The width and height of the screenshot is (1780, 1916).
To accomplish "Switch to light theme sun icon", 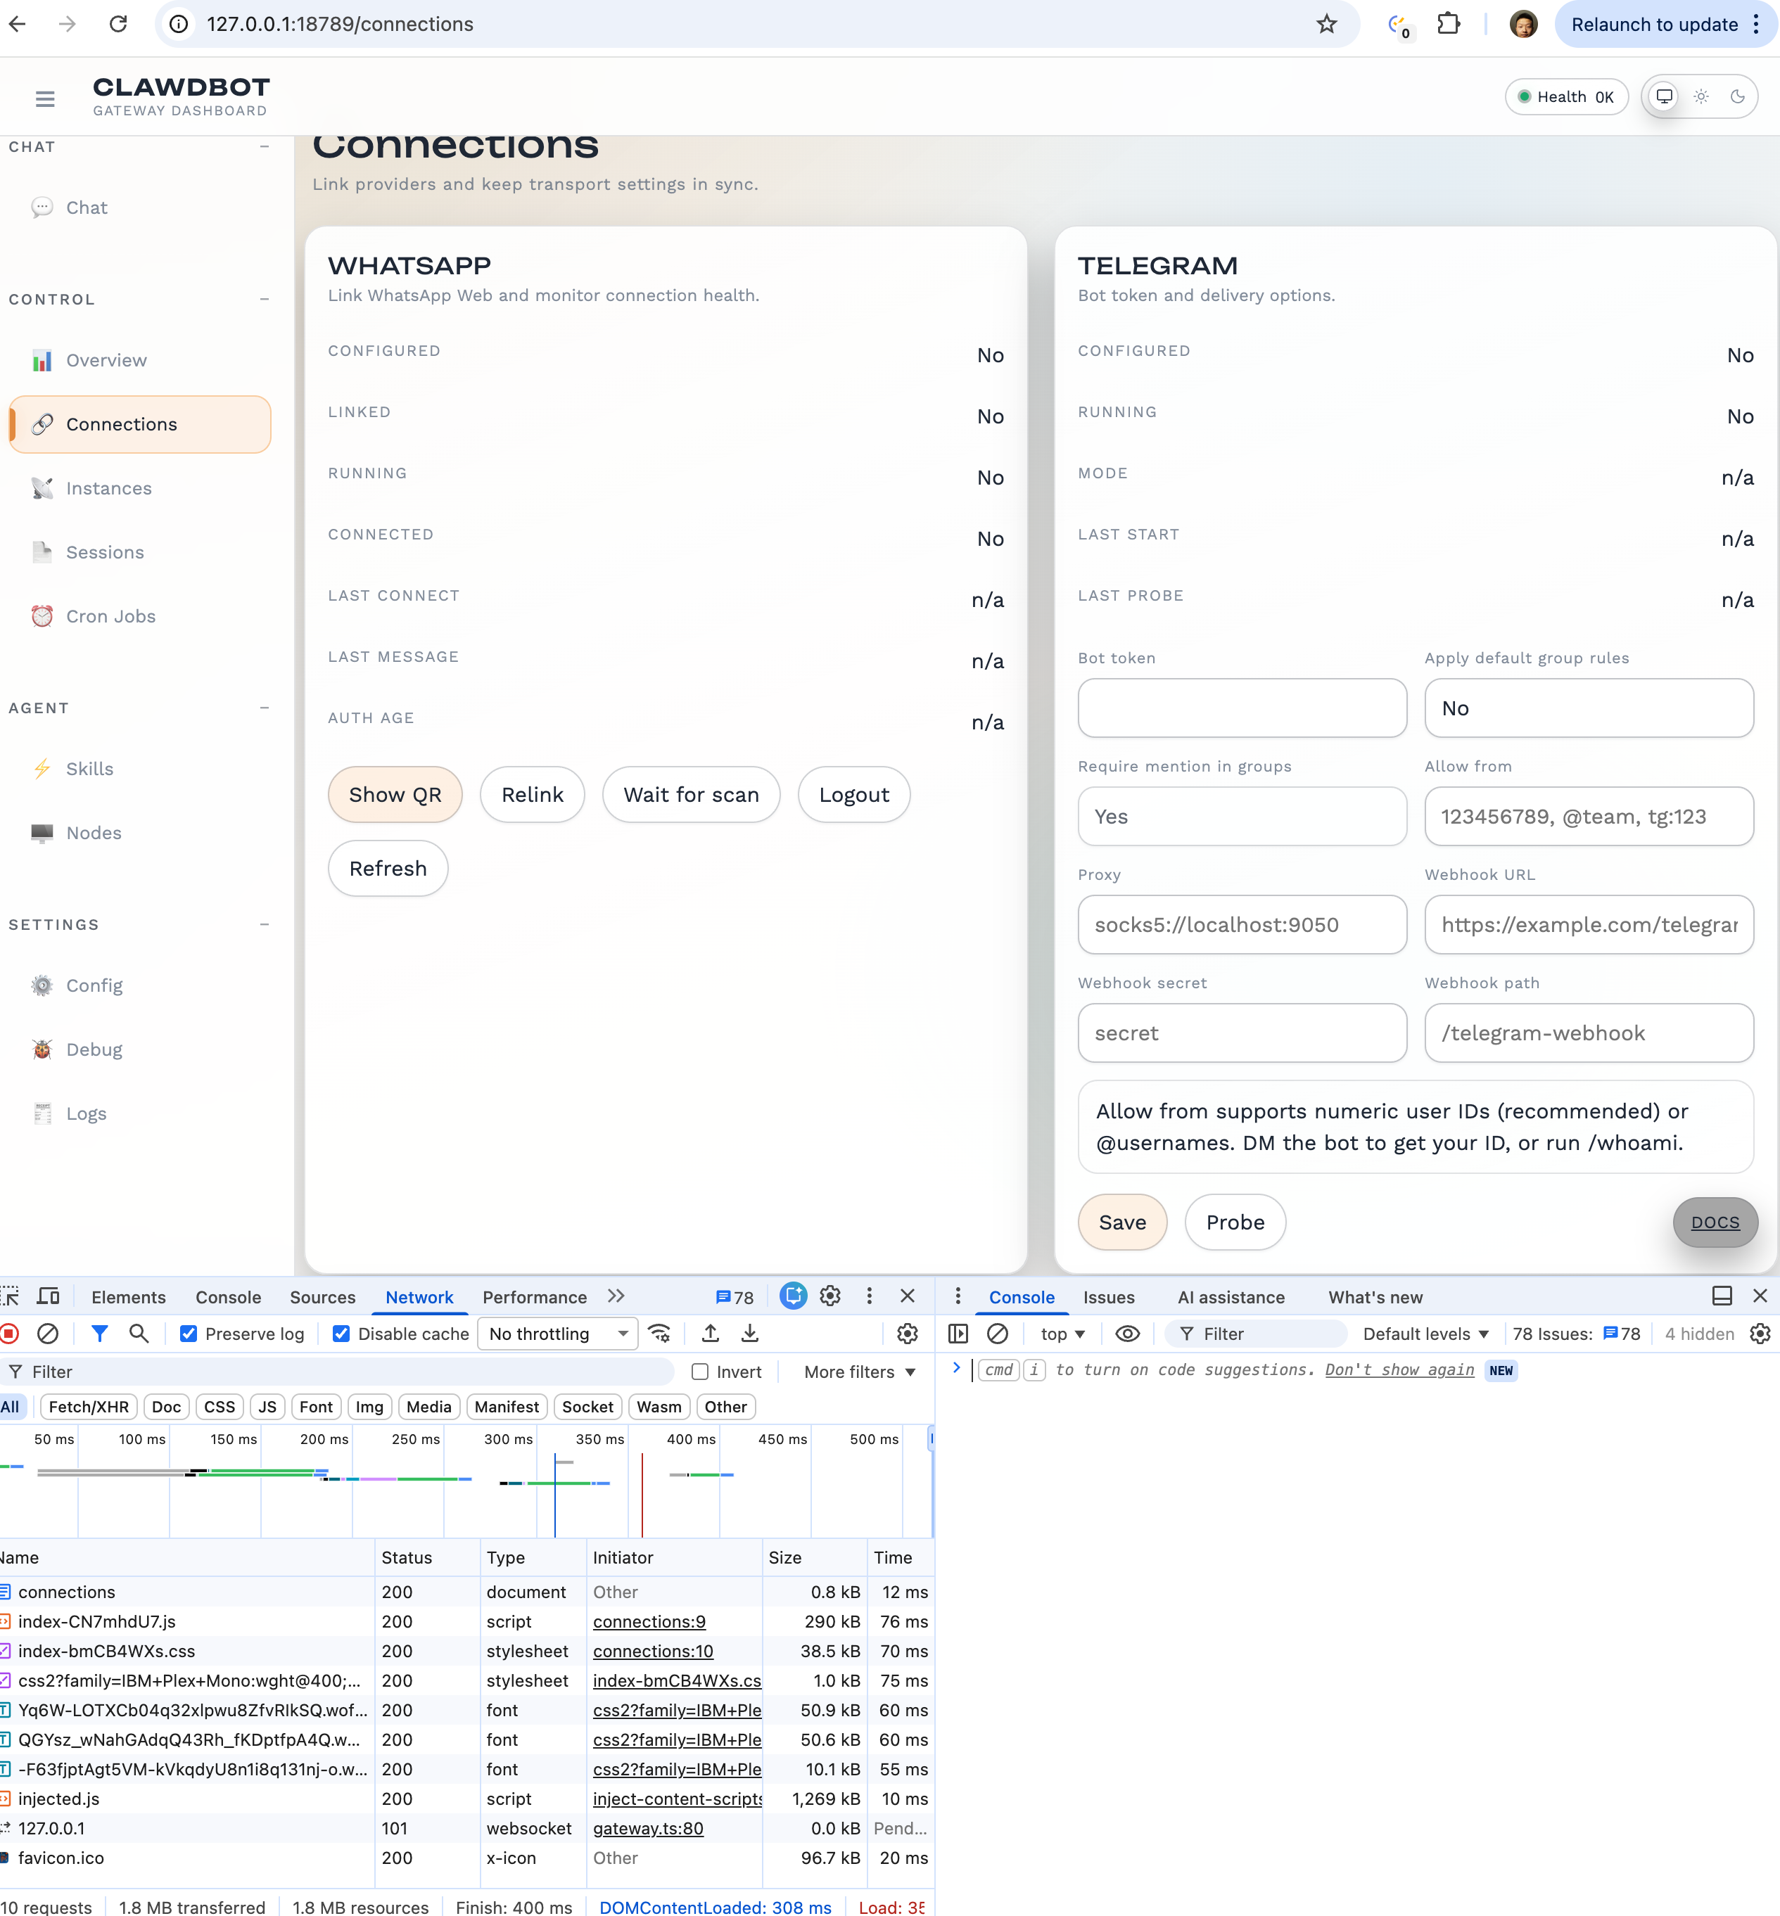I will pyautogui.click(x=1701, y=96).
